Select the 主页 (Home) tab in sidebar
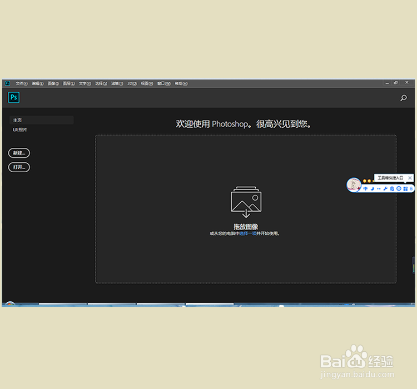The width and height of the screenshot is (417, 389). tap(42, 120)
